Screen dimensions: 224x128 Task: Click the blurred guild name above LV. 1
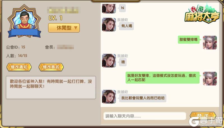(64, 10)
